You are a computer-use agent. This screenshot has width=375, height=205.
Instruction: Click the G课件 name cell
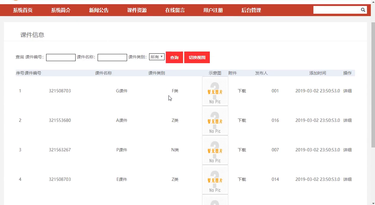pyautogui.click(x=122, y=91)
